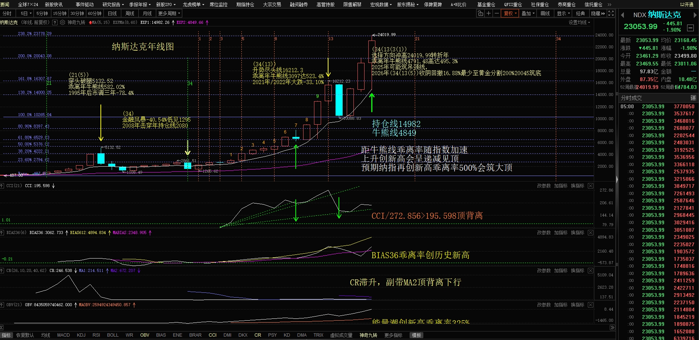Switch to 周线 weekly chart tab
699x340 pixels.
coord(130,13)
